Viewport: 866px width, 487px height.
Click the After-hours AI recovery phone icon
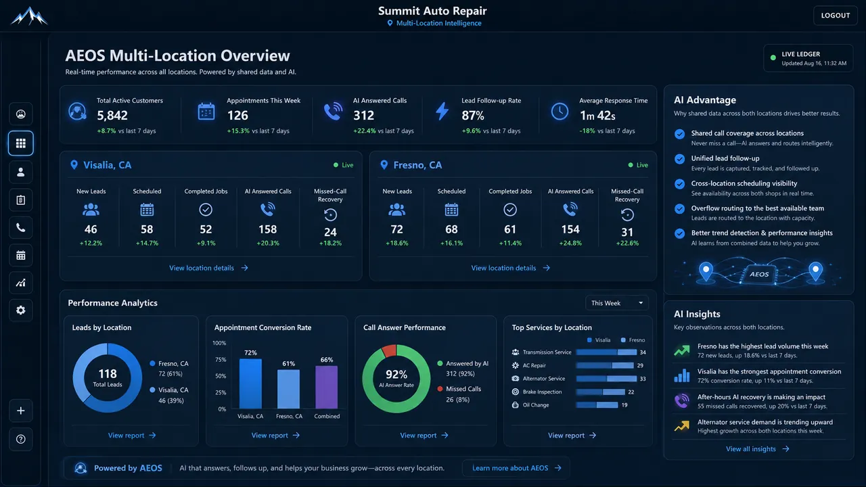click(681, 401)
